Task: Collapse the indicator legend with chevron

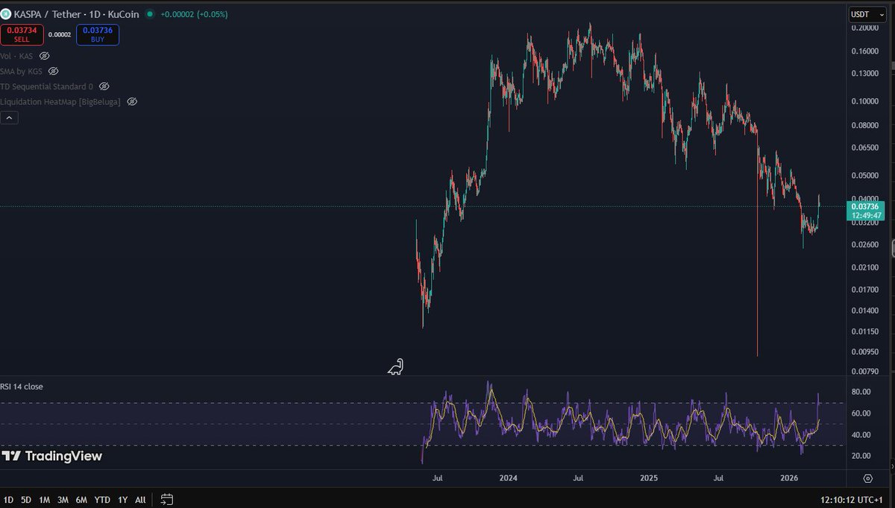Action: (10, 118)
